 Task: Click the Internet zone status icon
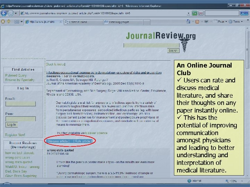(190, 181)
